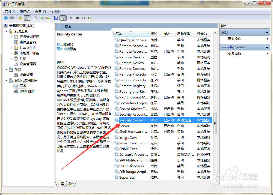Collapse the 系统工具 tree node
Screen dimensions: 273x195
(x=6, y=31)
